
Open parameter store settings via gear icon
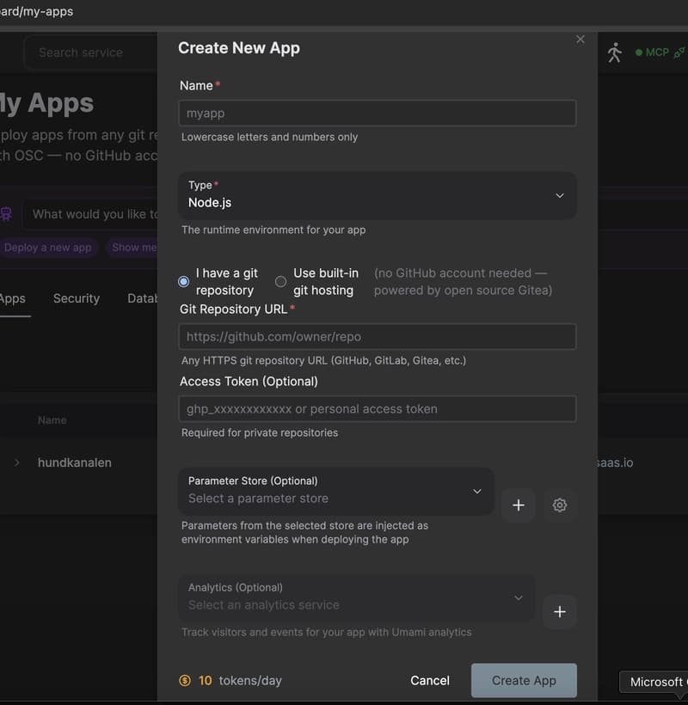click(560, 506)
